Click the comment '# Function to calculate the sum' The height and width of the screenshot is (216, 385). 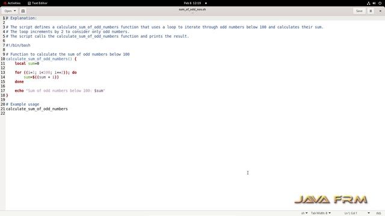tap(68, 55)
